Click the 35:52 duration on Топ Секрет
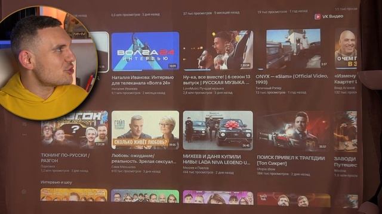 (322, 147)
